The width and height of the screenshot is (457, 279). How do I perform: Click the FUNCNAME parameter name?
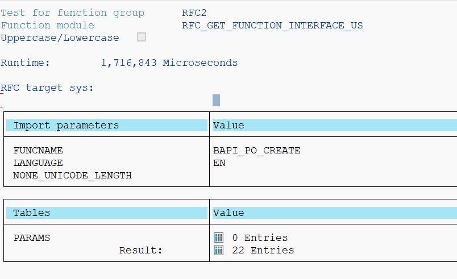(x=38, y=151)
